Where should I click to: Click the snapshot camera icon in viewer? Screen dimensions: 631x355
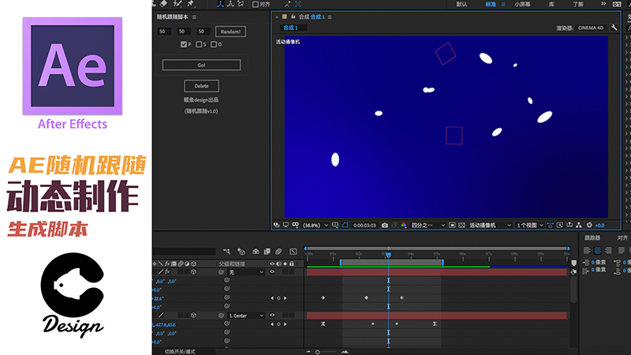384,225
